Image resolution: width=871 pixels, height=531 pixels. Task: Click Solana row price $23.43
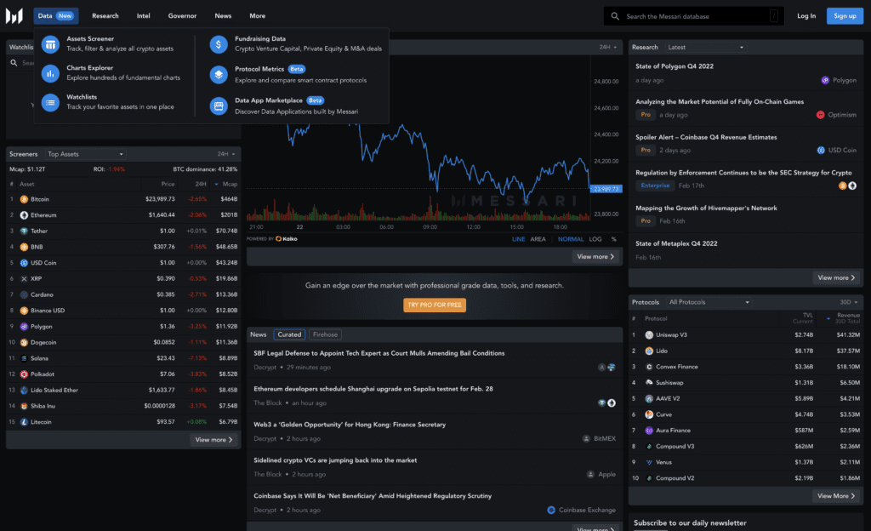[x=166, y=358]
